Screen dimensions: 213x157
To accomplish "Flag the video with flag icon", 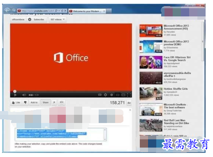I will (x=54, y=102).
